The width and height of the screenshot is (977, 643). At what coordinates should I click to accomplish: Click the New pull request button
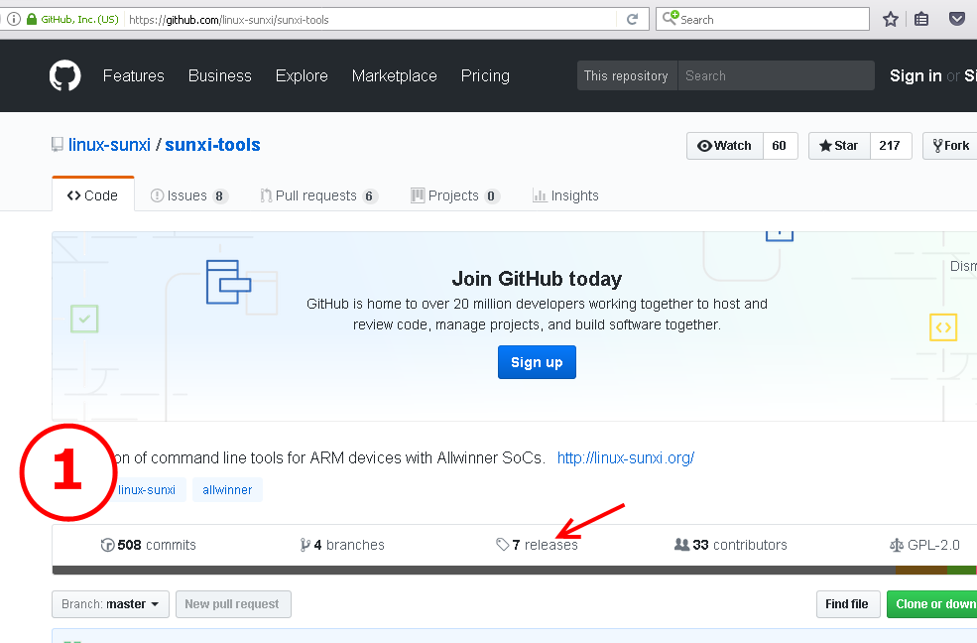[x=233, y=604]
